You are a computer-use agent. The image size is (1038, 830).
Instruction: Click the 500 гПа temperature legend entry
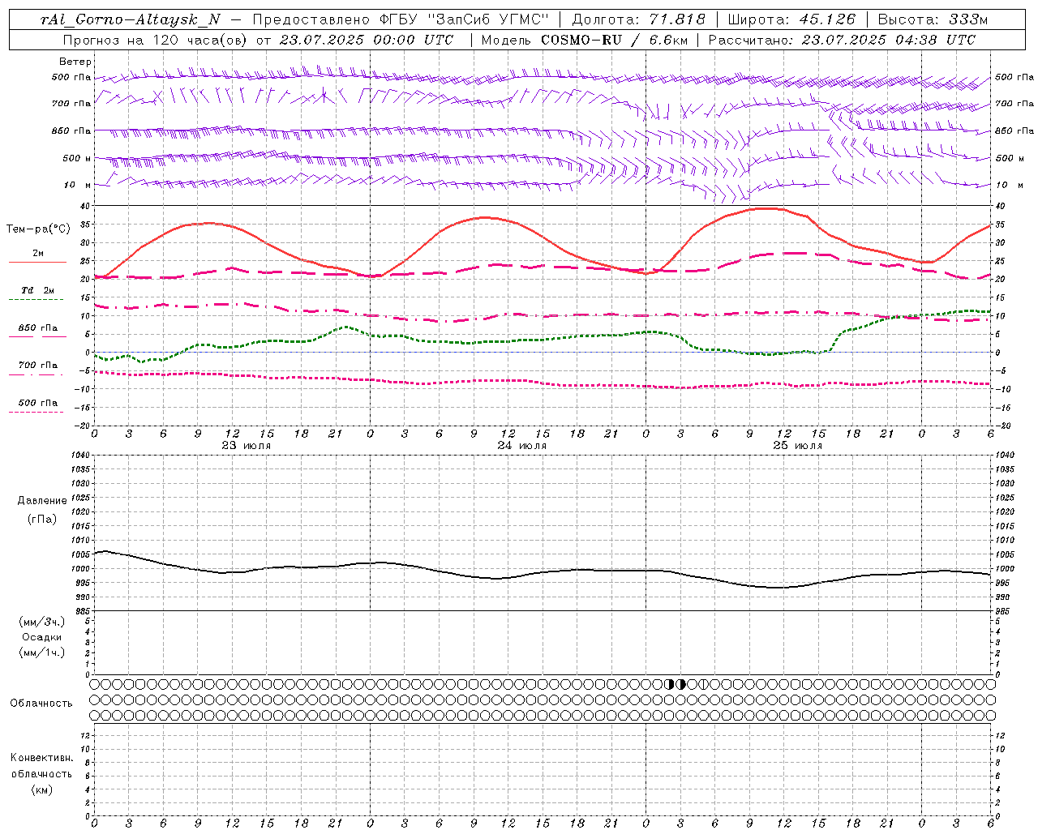[x=37, y=403]
